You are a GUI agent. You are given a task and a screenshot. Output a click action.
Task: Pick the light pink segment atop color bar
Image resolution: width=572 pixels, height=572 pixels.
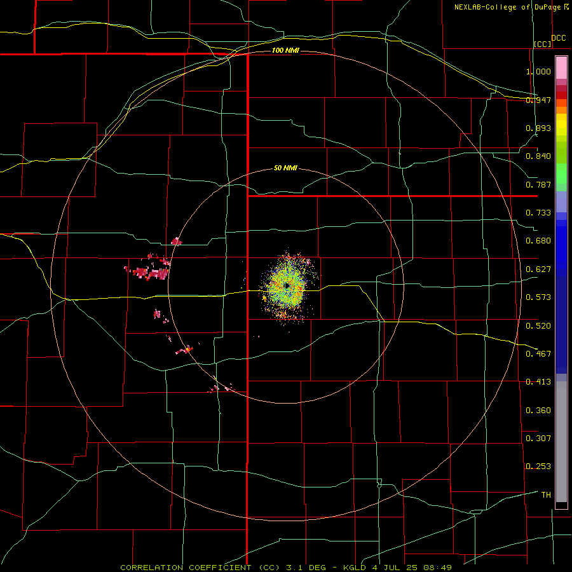pyautogui.click(x=561, y=68)
